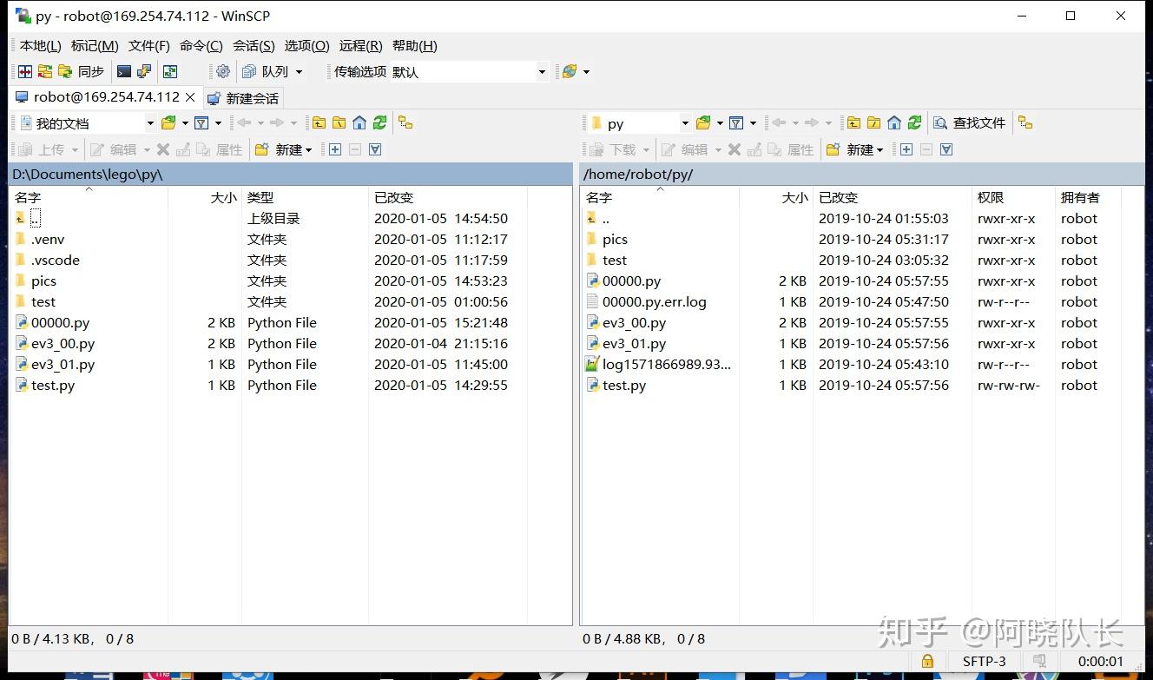1153x680 pixels.
Task: Switch to the robot@169.254.74.112 session tab
Action: tap(104, 97)
